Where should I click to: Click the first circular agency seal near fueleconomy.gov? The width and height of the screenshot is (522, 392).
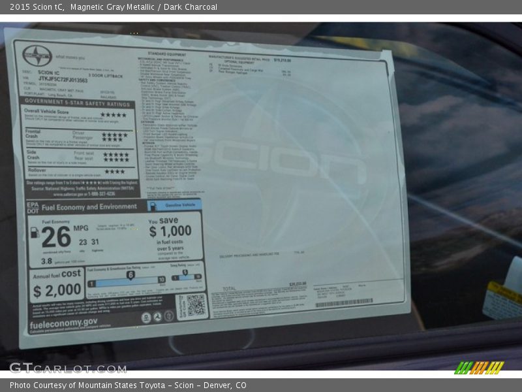click(x=146, y=318)
